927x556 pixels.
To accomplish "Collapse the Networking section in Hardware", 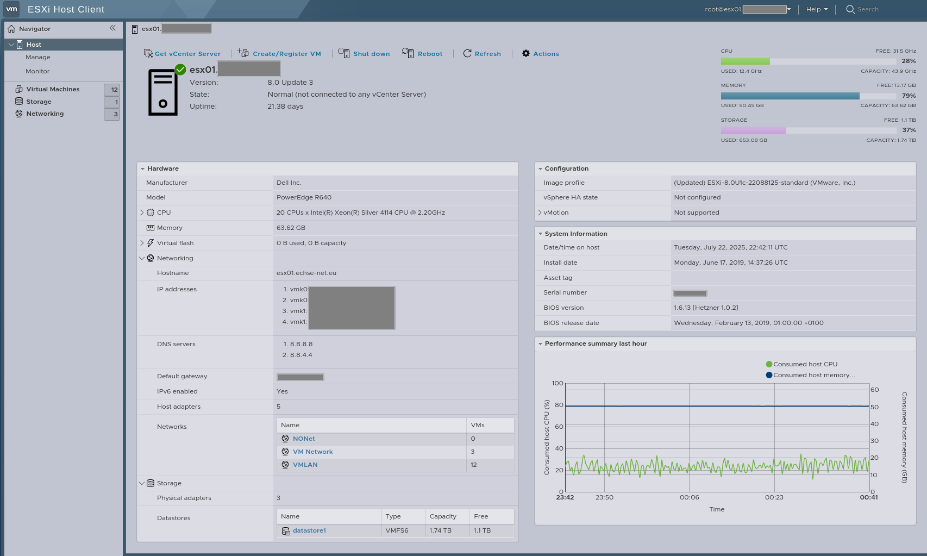I will (142, 258).
